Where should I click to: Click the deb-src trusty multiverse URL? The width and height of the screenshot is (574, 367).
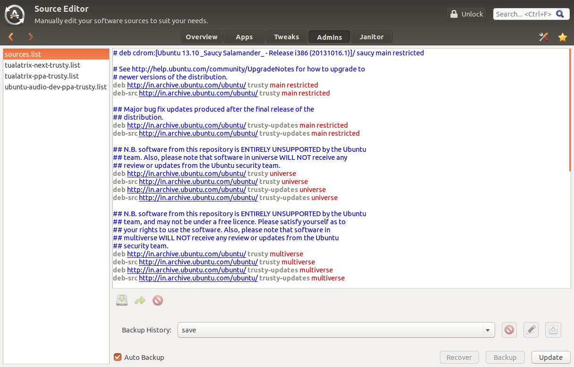198,262
